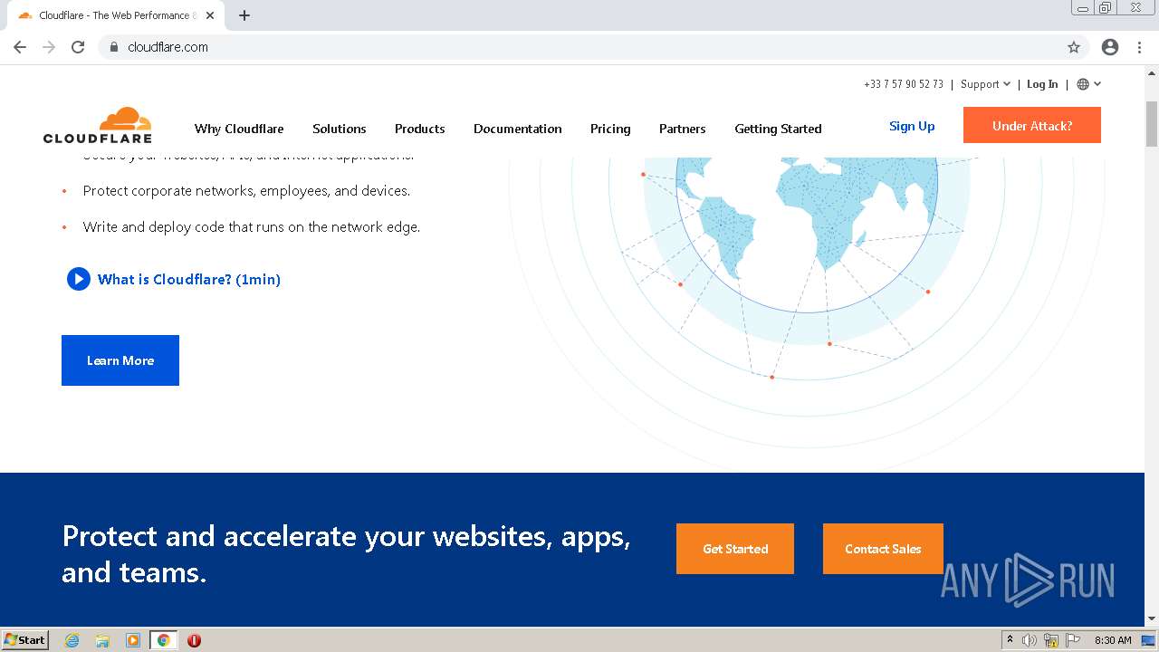Viewport: 1159px width, 652px height.
Task: Open the Windows Start menu
Action: [25, 639]
